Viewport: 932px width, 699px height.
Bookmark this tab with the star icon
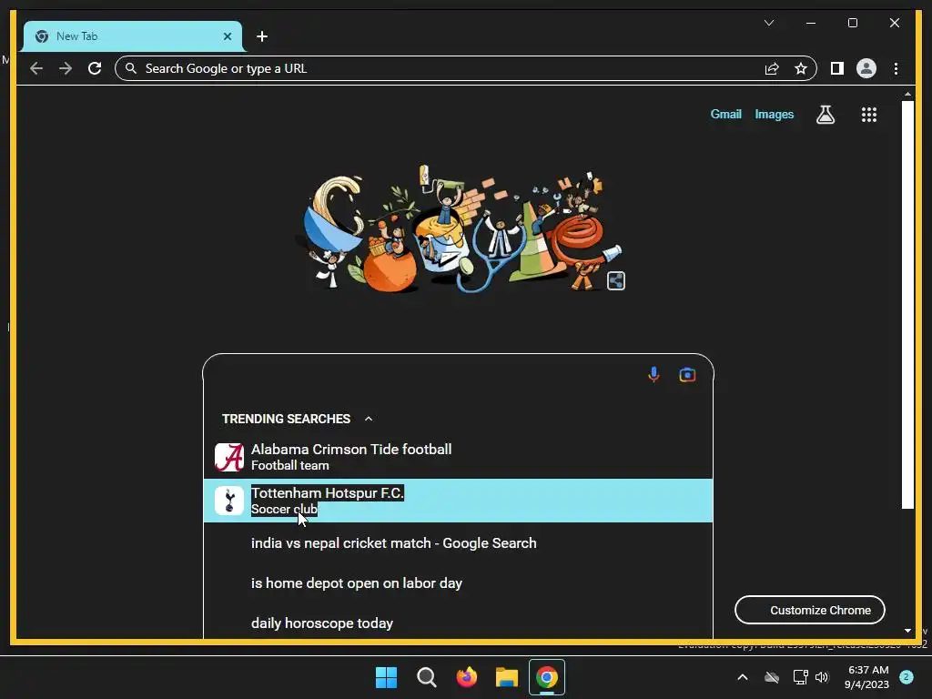(801, 68)
